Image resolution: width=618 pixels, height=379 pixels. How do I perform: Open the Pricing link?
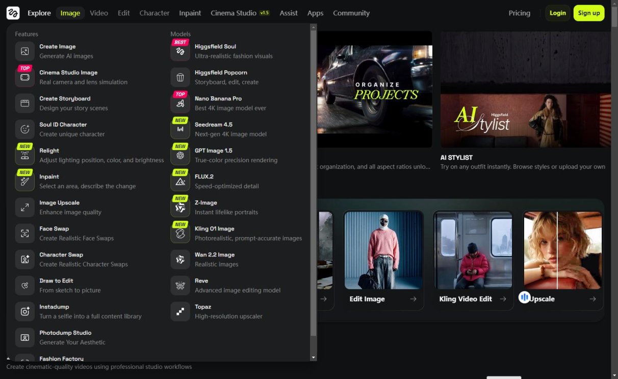519,13
